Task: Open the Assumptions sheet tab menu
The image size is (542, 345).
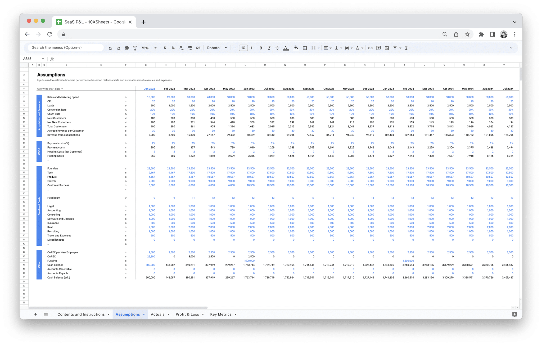Action: click(144, 314)
